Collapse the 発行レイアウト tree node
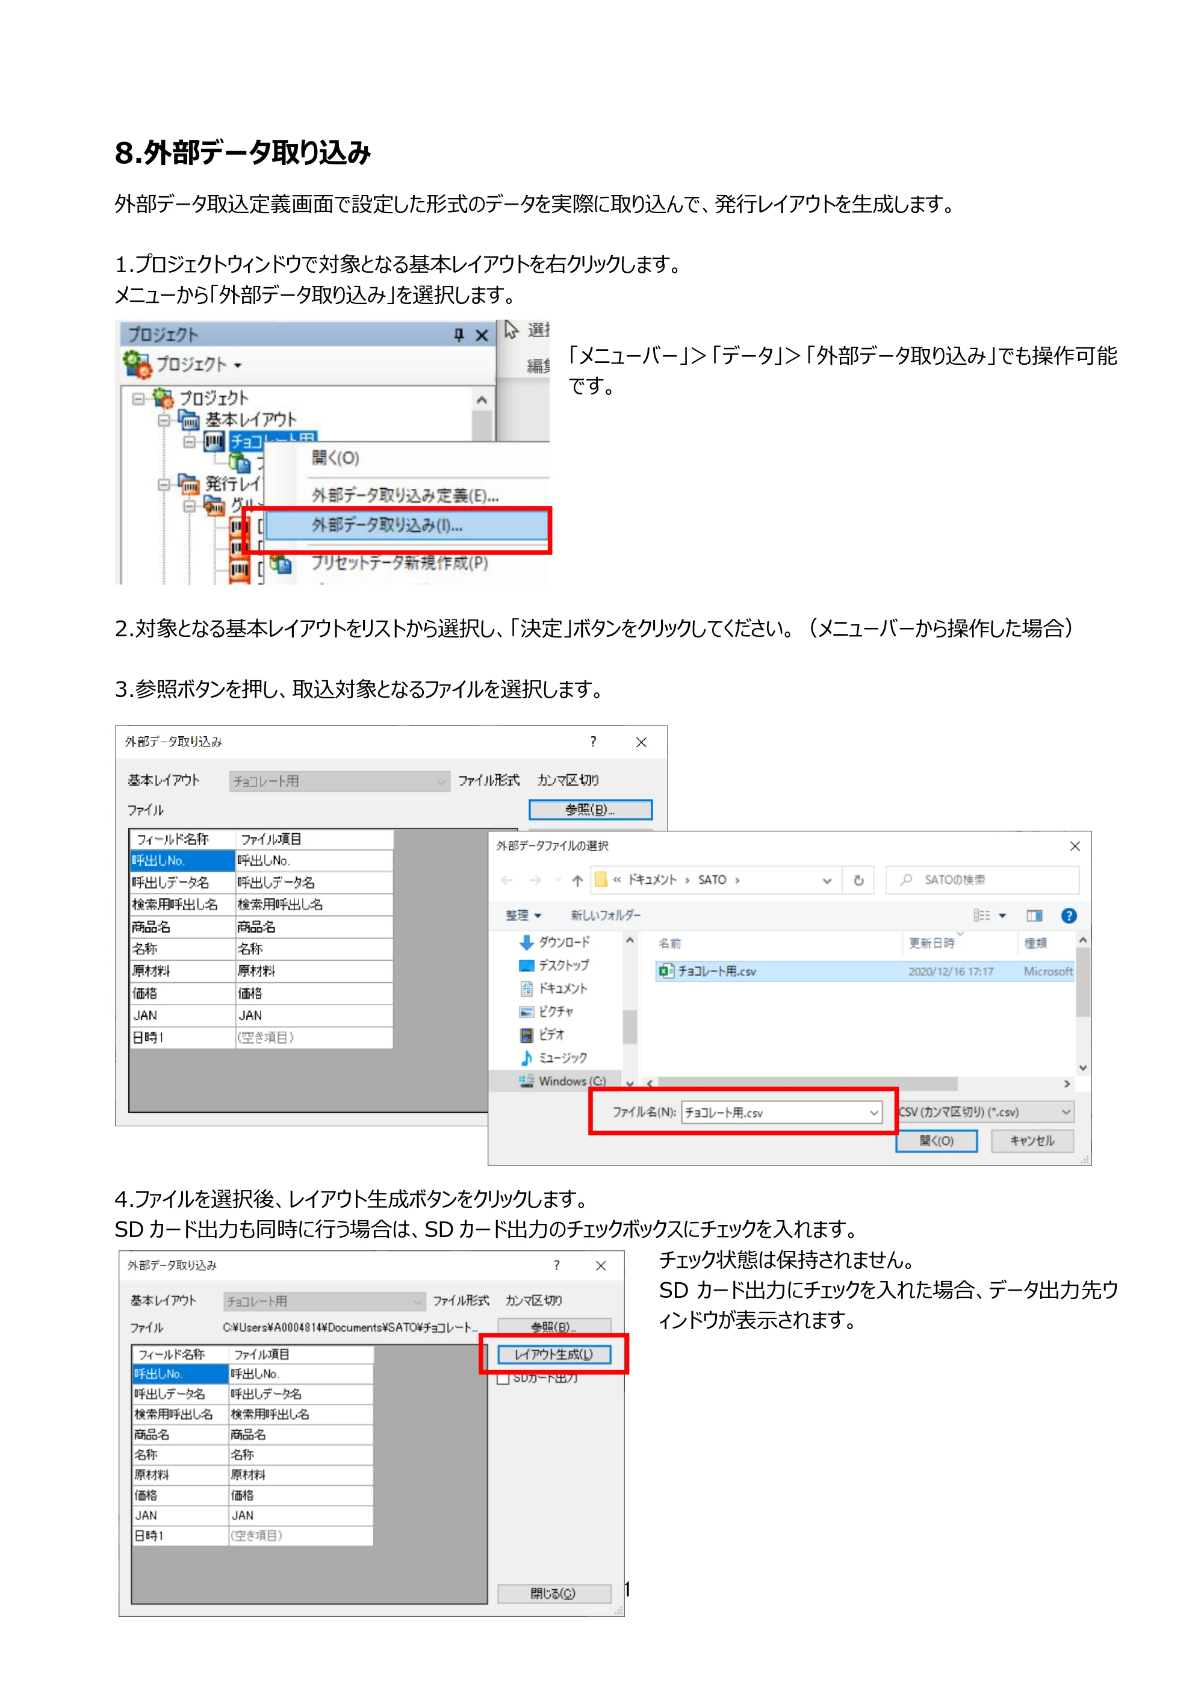Screen dimensions: 1204x1703 163,485
